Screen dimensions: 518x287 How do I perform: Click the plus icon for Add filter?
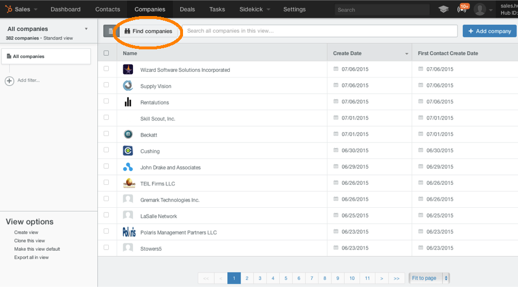coord(9,81)
